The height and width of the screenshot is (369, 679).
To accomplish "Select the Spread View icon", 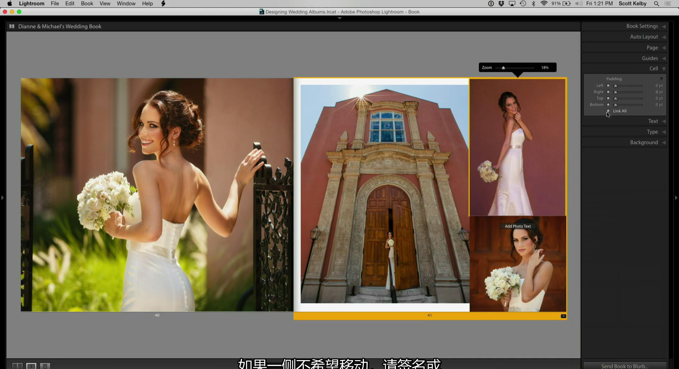I will 31,366.
